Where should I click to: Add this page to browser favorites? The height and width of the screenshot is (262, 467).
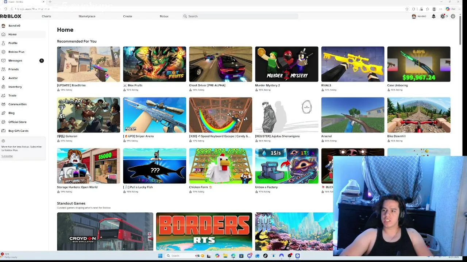click(407, 9)
